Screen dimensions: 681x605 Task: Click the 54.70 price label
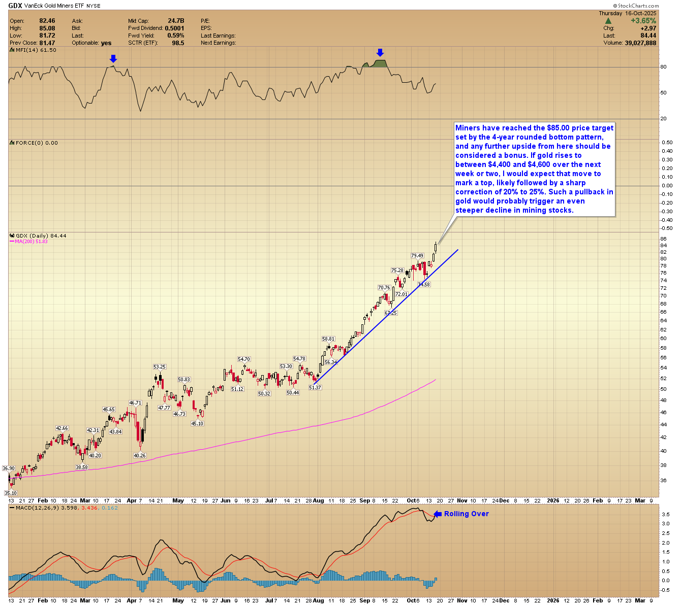pyautogui.click(x=244, y=359)
